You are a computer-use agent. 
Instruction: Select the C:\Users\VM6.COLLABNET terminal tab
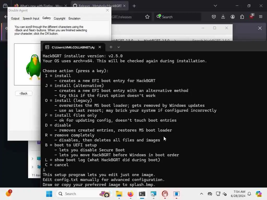73,47
